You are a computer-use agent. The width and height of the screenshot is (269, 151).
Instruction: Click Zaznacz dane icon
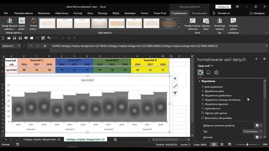(x=206, y=21)
